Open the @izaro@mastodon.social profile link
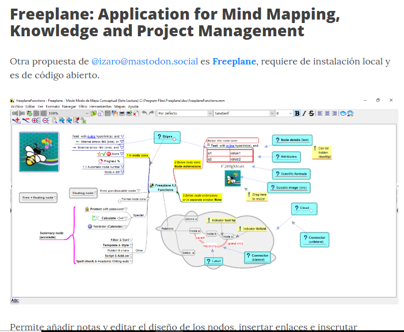The image size is (404, 332). tap(144, 61)
